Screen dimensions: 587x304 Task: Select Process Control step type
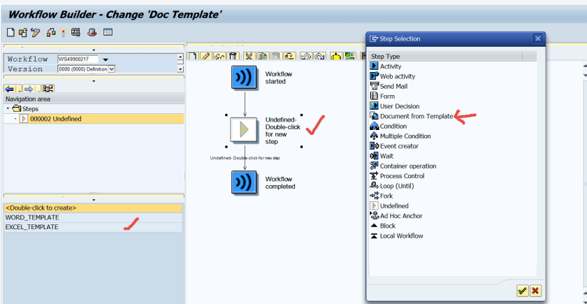[x=402, y=176]
